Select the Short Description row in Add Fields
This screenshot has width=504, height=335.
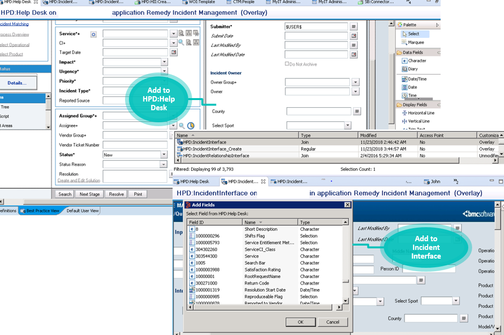point(266,229)
